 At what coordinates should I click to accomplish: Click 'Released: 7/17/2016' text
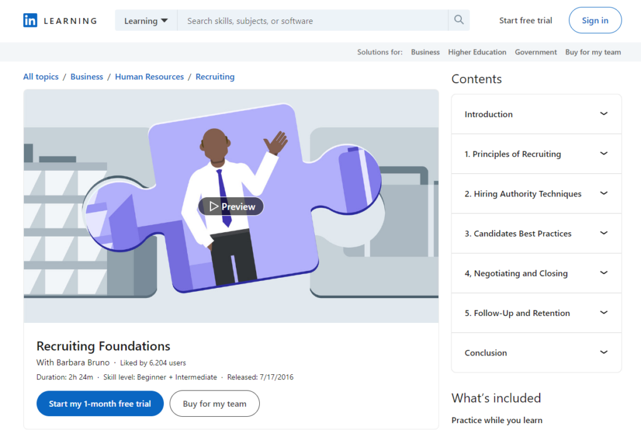point(260,377)
